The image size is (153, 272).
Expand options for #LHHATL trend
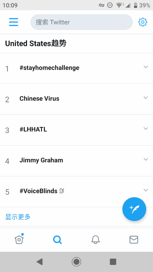(146, 128)
